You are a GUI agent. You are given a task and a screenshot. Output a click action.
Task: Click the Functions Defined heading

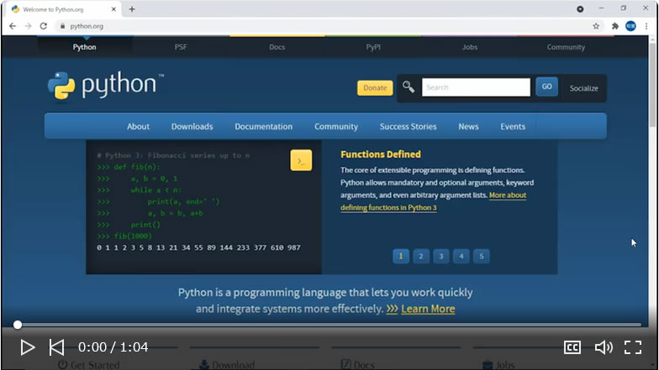tap(380, 154)
